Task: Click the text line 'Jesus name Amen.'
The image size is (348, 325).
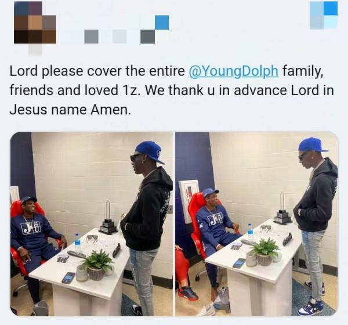Action: 70,110
